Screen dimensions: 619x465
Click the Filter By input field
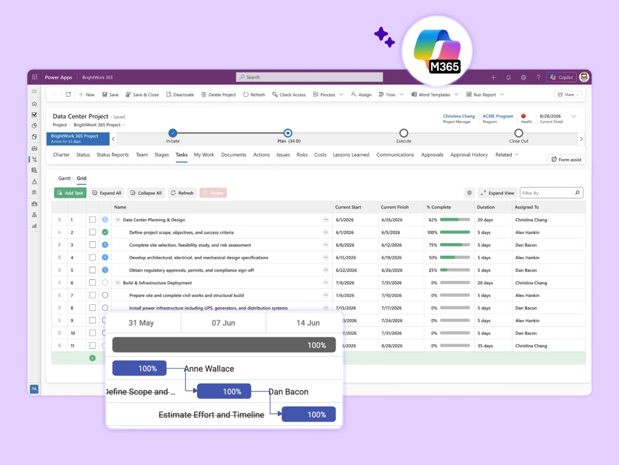547,193
